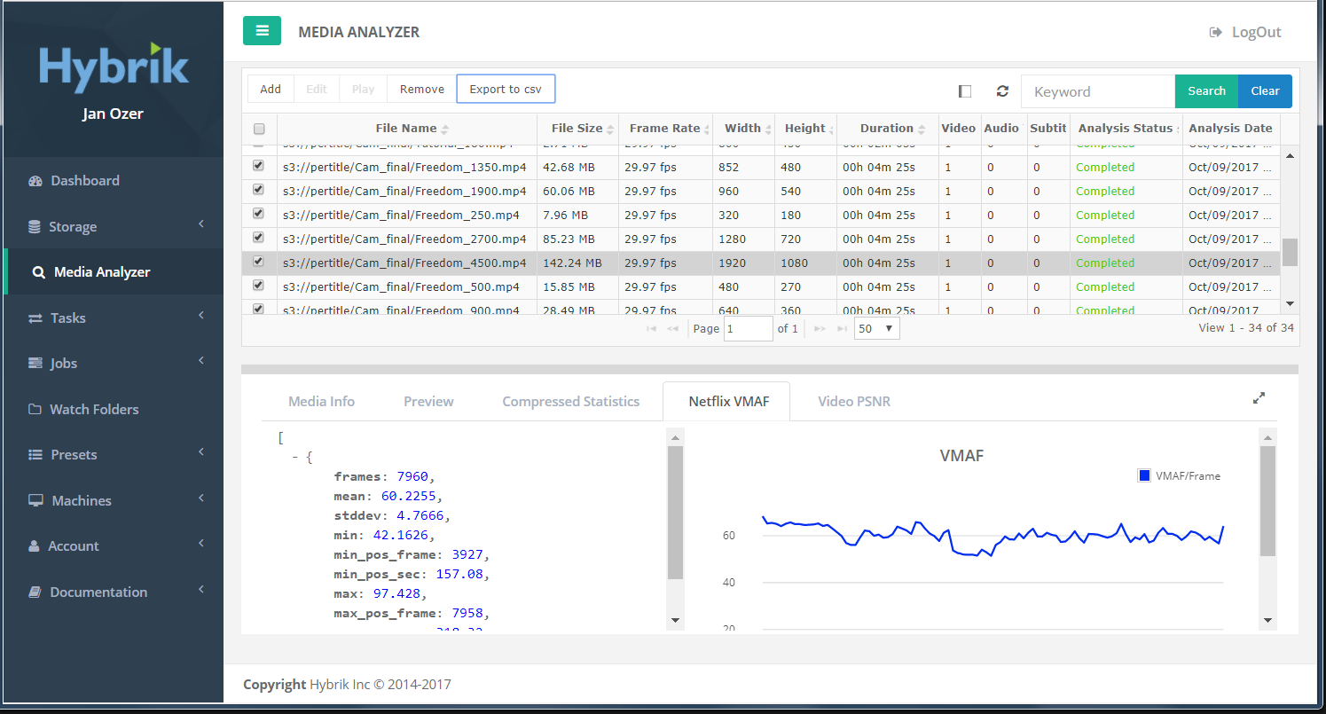Click Export to csv
1326x714 pixels.
pyautogui.click(x=506, y=90)
